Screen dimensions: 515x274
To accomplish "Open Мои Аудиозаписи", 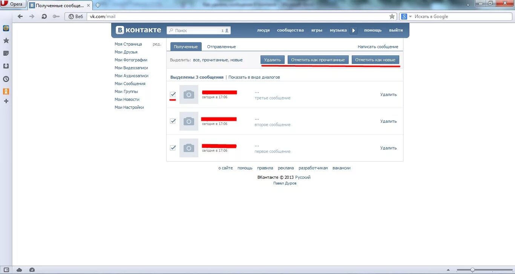I will pyautogui.click(x=132, y=76).
